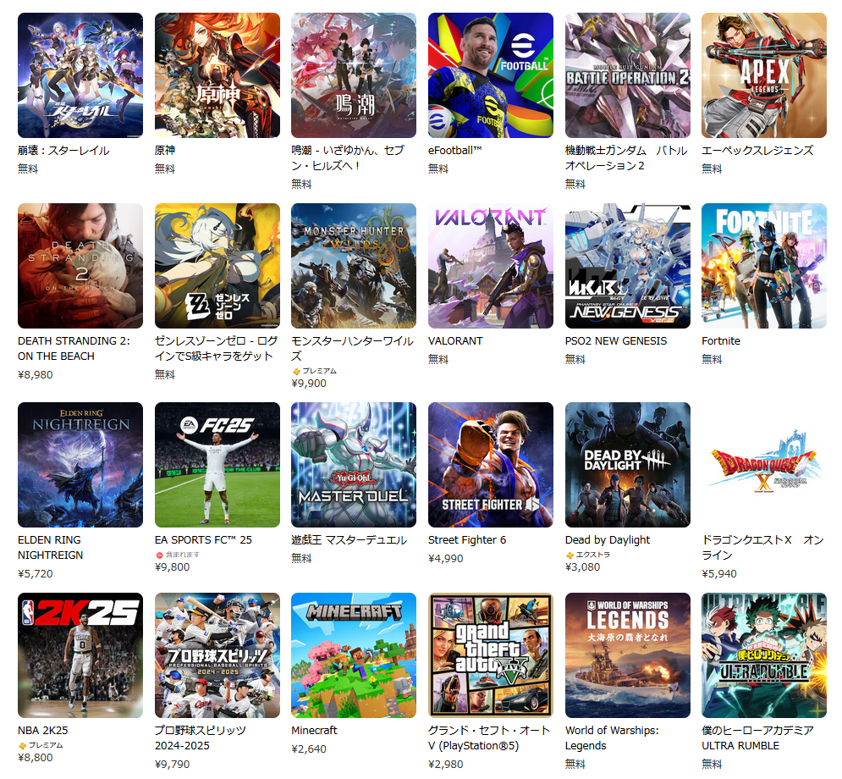Image resolution: width=842 pixels, height=779 pixels.
Task: Click the ELDEN RING NIGHTREIGN title
Action: (x=50, y=548)
